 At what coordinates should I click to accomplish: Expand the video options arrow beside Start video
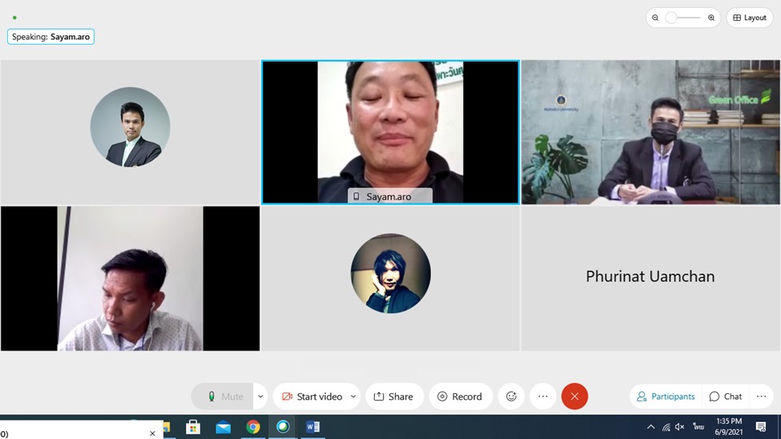[353, 397]
